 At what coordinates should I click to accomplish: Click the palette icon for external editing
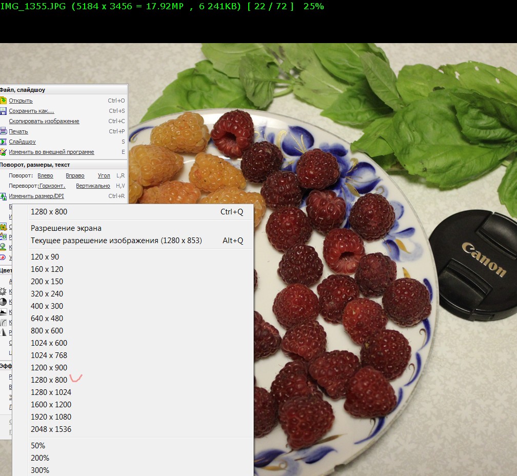pos(3,152)
